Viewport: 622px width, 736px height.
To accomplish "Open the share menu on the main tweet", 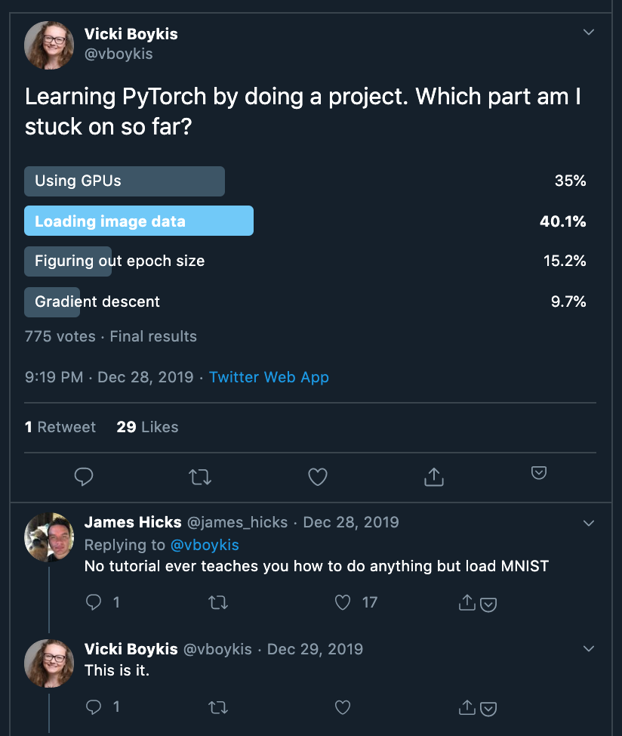I will 433,477.
